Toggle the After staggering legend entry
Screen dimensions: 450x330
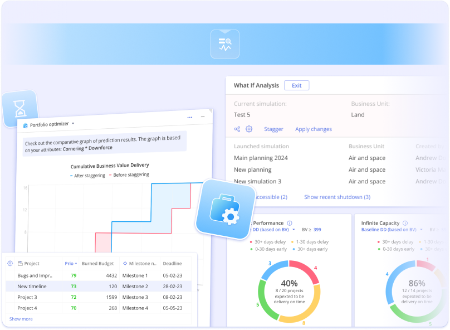(x=87, y=176)
